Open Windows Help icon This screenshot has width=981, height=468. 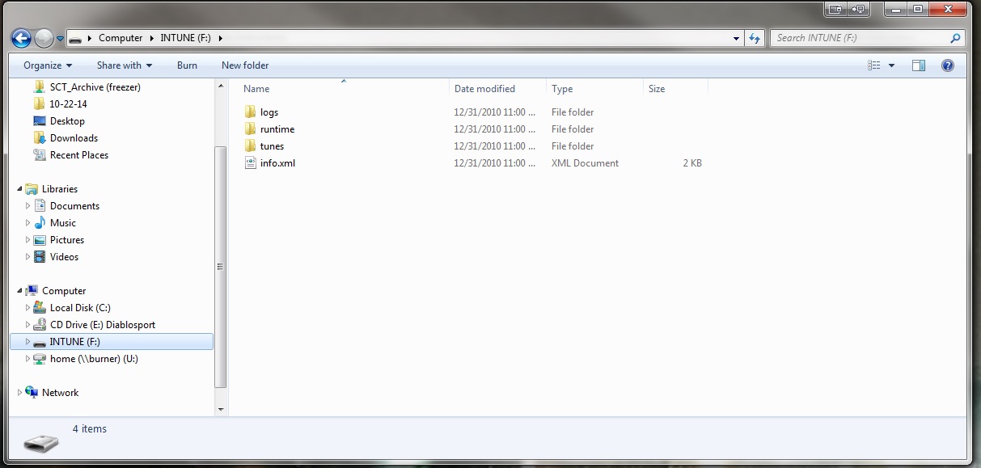click(948, 65)
